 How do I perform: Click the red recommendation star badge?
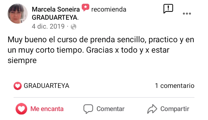[85, 8]
